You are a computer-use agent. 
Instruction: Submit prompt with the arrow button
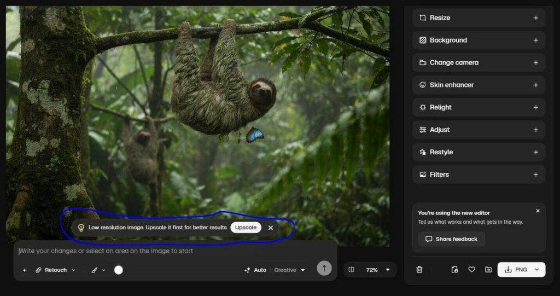click(x=324, y=268)
